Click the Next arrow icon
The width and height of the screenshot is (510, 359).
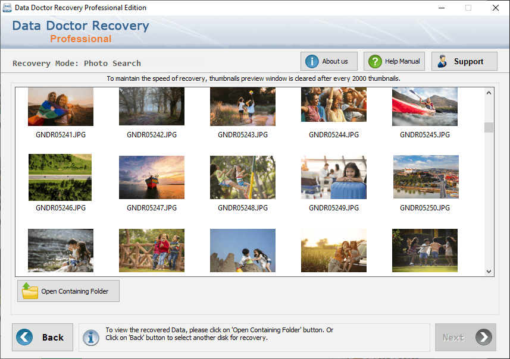484,337
